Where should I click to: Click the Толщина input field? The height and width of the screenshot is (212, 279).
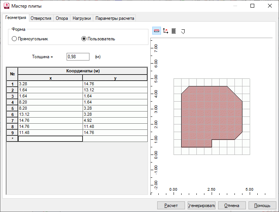pos(78,57)
